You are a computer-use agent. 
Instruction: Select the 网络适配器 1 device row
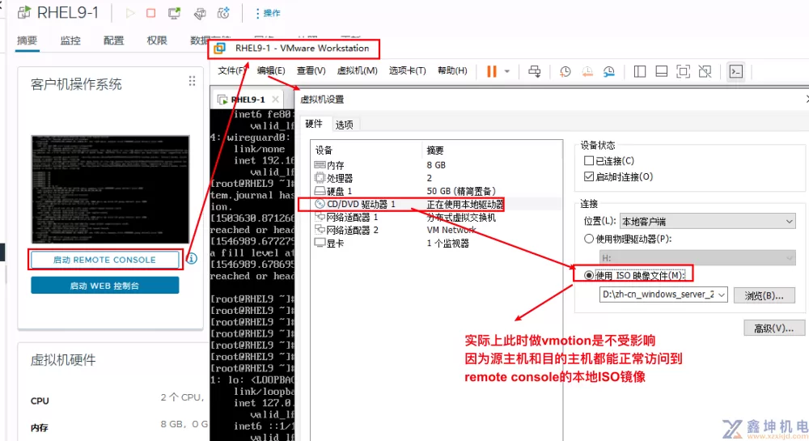click(x=436, y=217)
